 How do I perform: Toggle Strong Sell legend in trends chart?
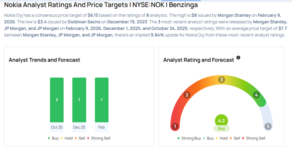click(x=99, y=138)
